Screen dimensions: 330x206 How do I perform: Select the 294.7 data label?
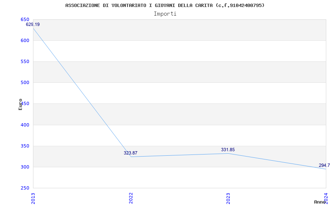tap(324, 165)
